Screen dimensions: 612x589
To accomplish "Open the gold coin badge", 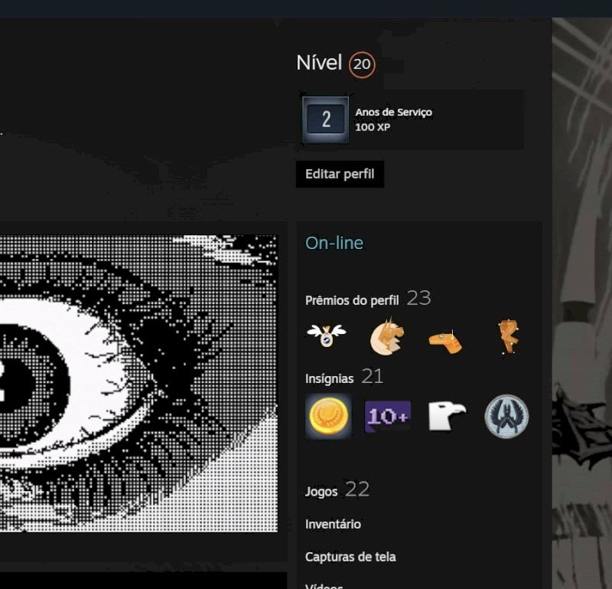I will pyautogui.click(x=328, y=416).
